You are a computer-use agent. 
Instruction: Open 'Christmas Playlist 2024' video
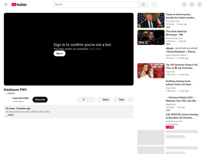pyautogui.click(x=182, y=99)
